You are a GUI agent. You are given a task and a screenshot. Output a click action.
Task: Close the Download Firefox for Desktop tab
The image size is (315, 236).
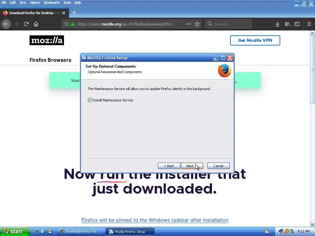(64, 13)
